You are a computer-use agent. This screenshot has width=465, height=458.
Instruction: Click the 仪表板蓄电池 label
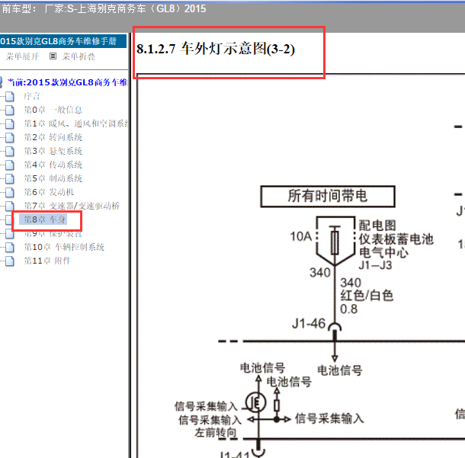coord(396,239)
